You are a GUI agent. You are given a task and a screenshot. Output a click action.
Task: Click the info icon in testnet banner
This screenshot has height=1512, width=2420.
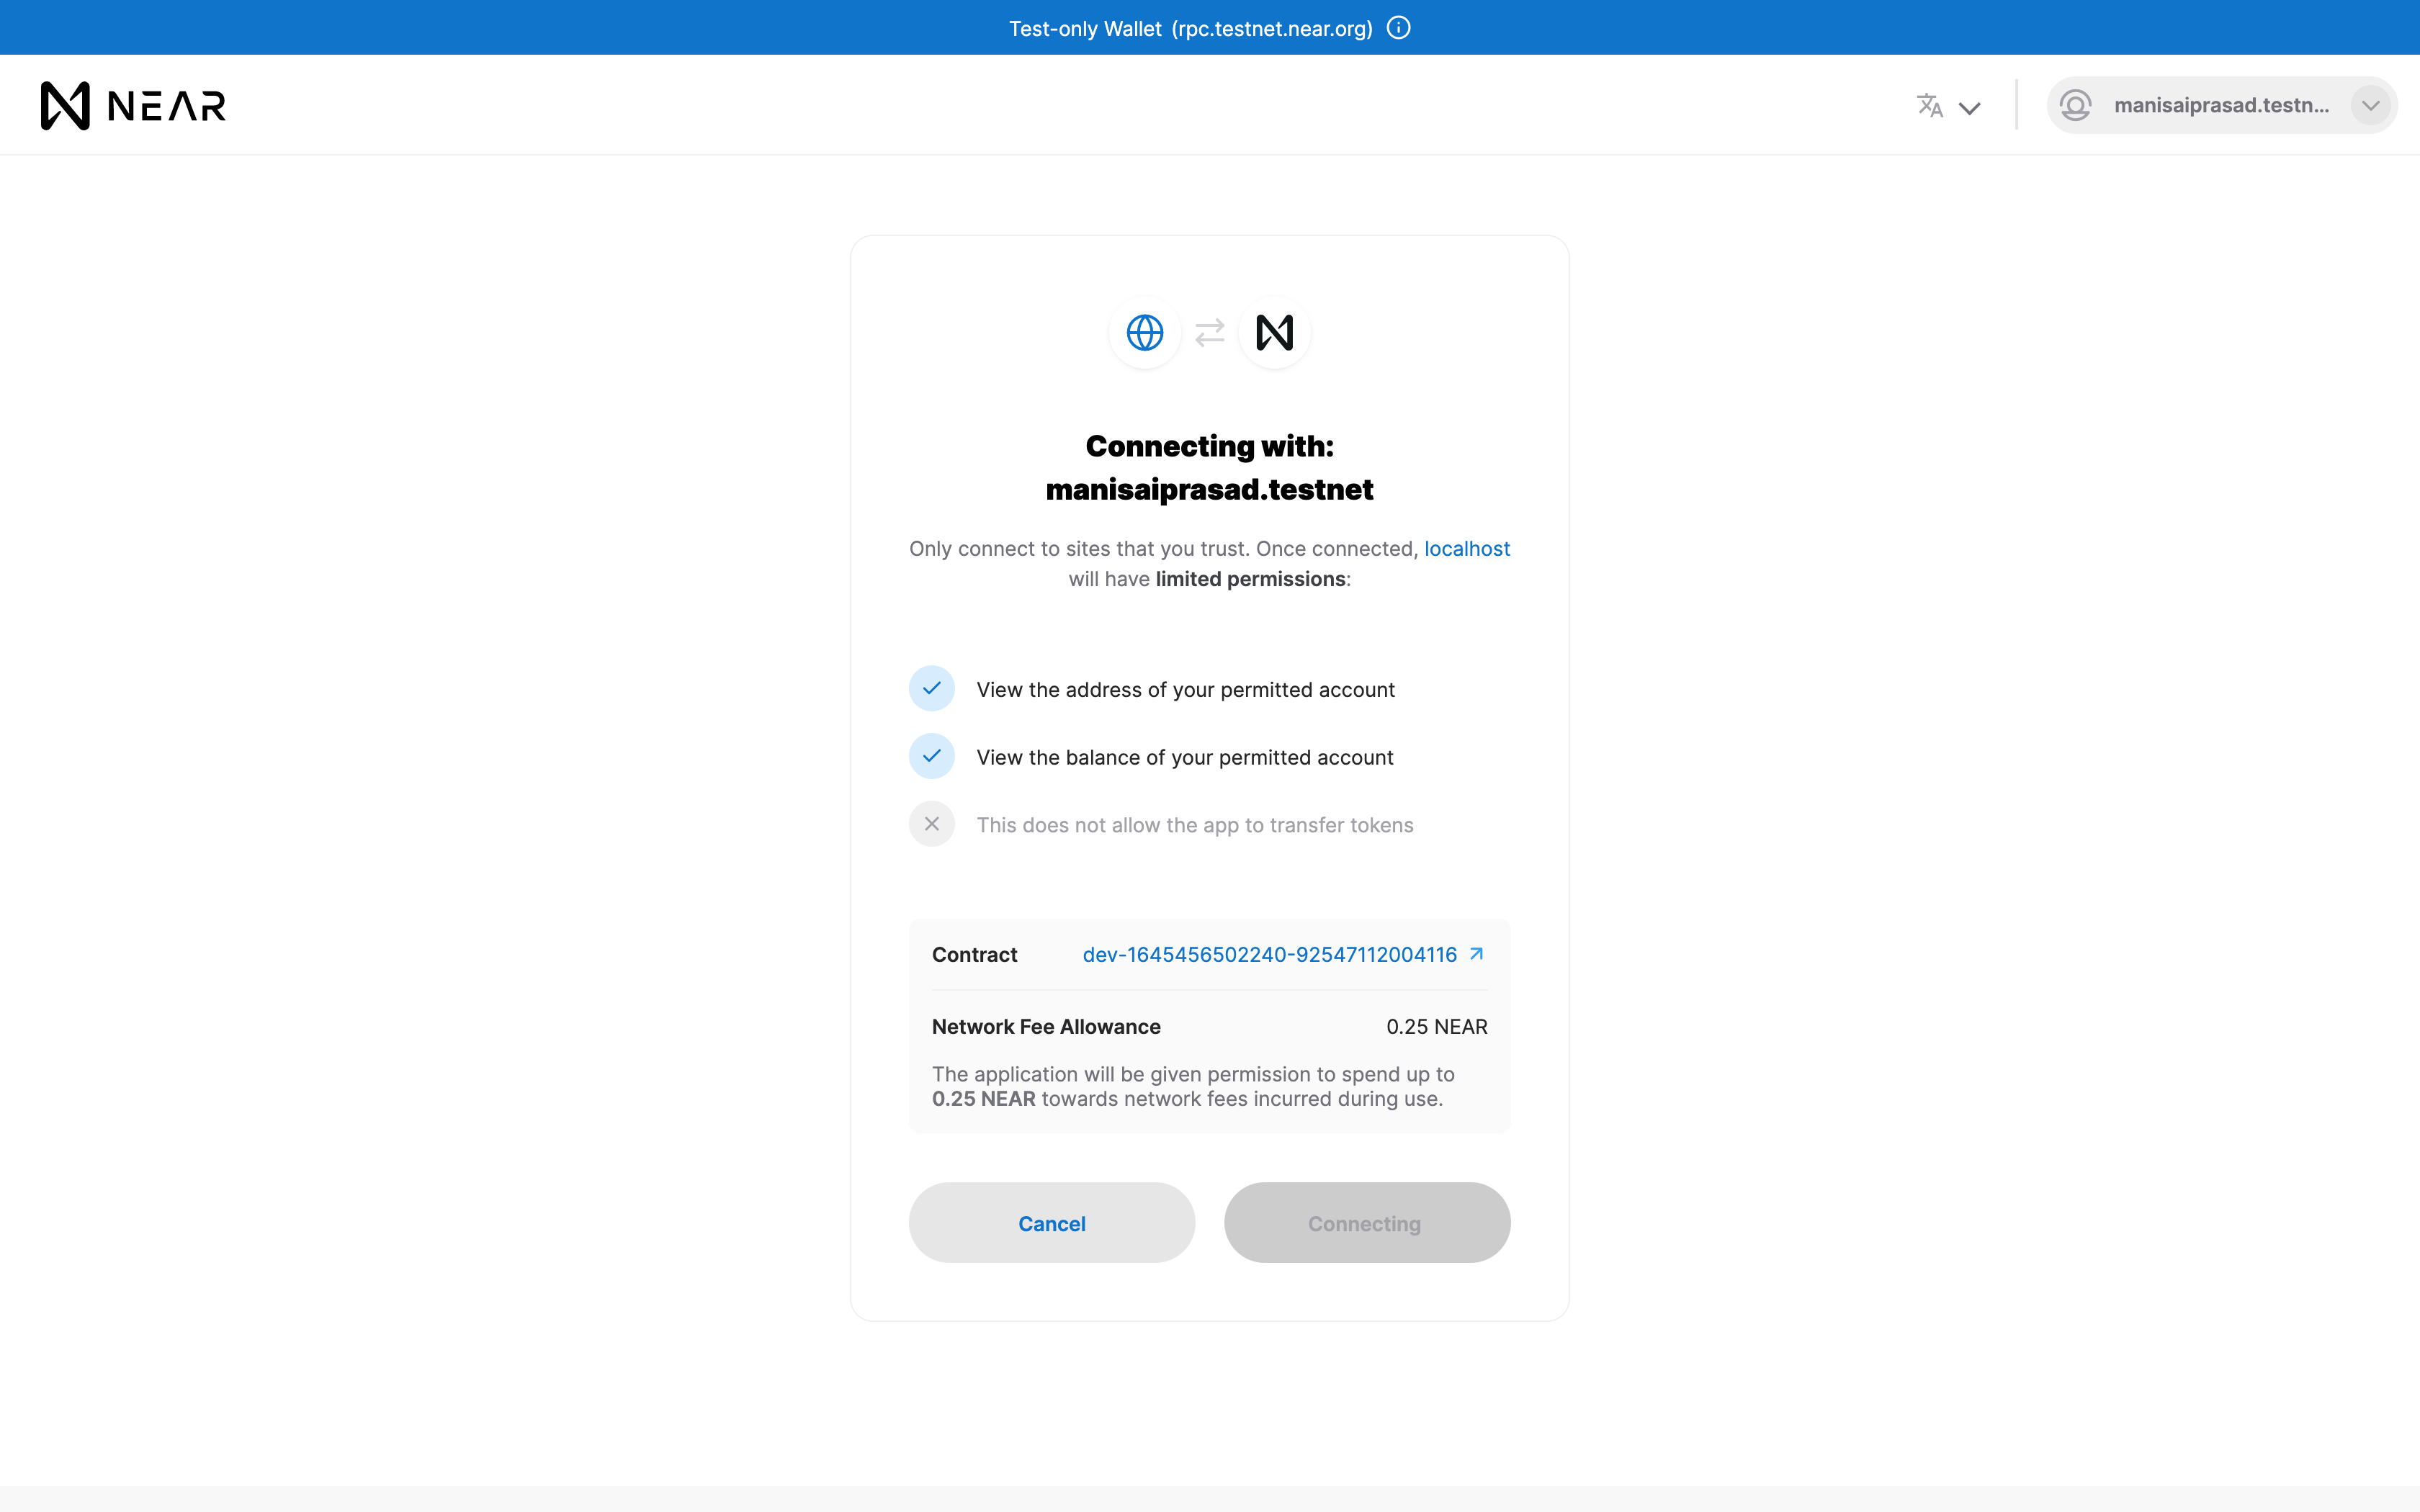pos(1399,28)
